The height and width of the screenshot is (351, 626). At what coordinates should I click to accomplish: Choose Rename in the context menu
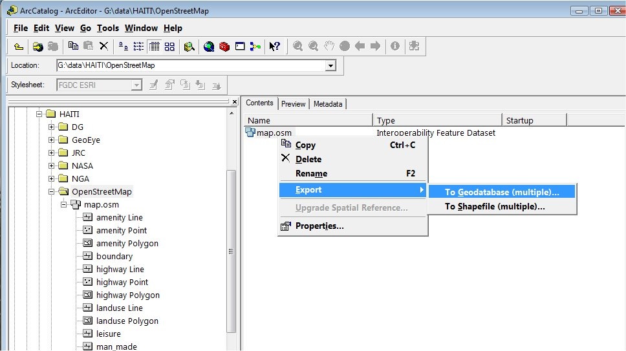(x=353, y=173)
